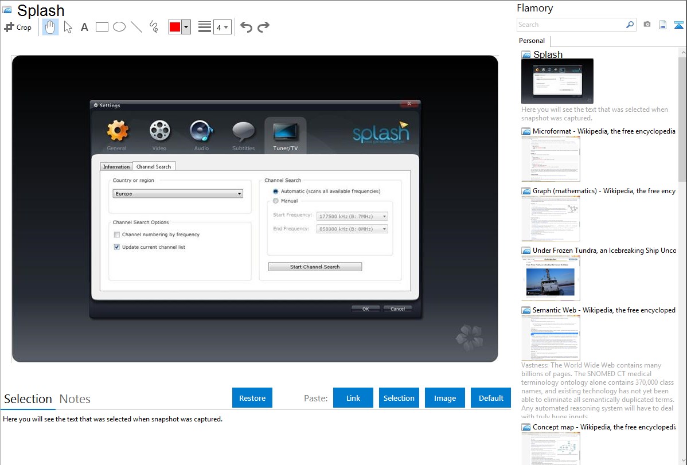The width and height of the screenshot is (687, 465).
Task: Click the line thickness icon
Action: 204,27
